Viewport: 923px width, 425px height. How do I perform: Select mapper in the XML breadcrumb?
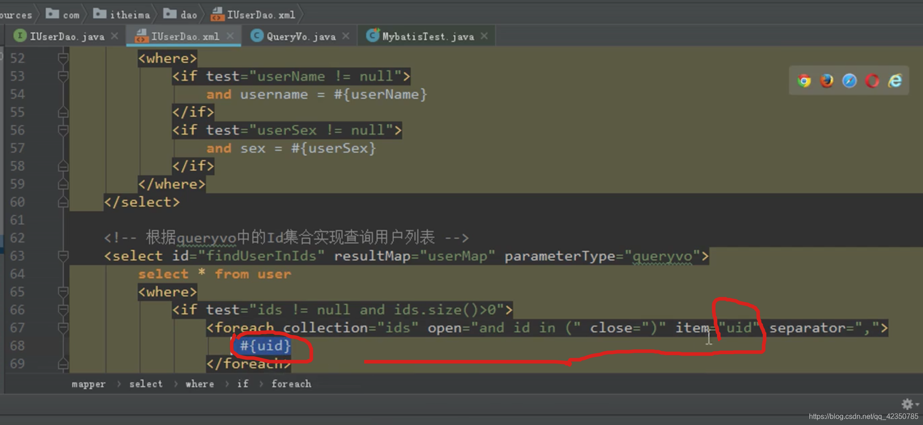click(88, 384)
